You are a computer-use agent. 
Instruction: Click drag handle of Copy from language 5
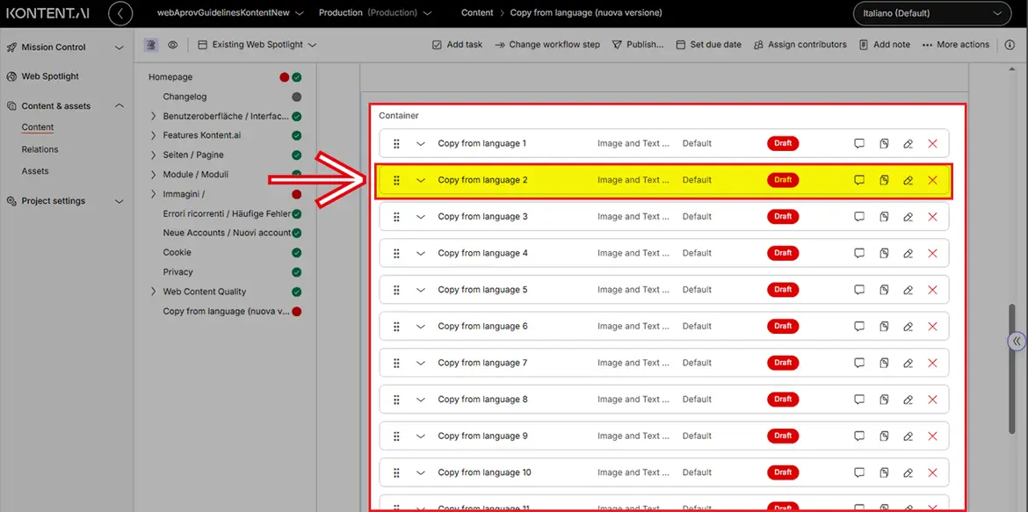click(396, 290)
